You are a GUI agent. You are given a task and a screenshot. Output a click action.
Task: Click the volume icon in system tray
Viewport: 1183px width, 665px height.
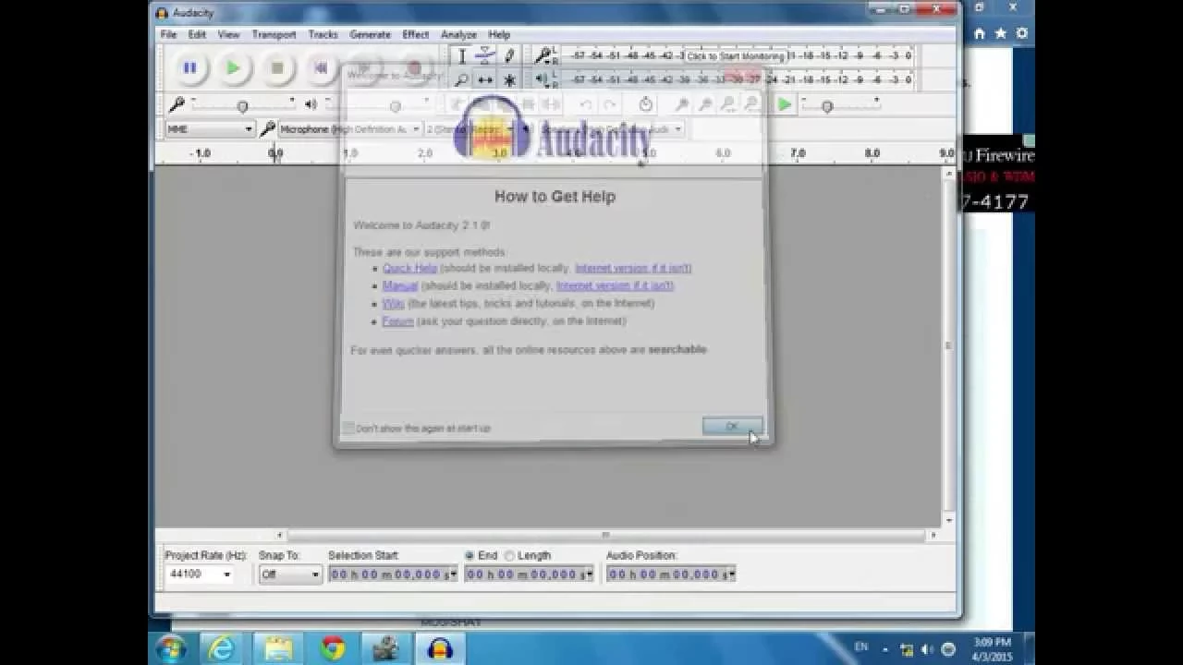coord(927,649)
